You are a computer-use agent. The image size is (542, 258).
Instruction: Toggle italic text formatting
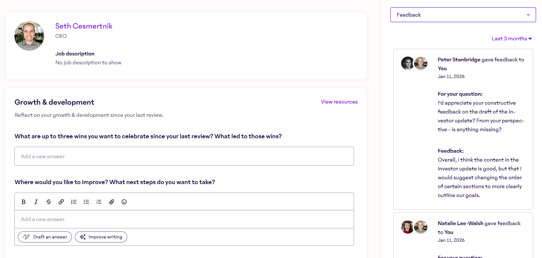pos(36,202)
